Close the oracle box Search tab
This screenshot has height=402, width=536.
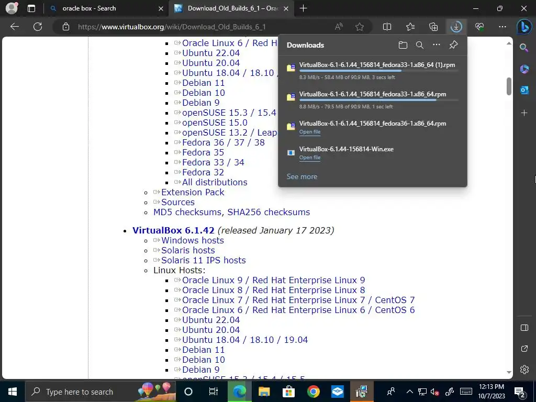pos(161,8)
